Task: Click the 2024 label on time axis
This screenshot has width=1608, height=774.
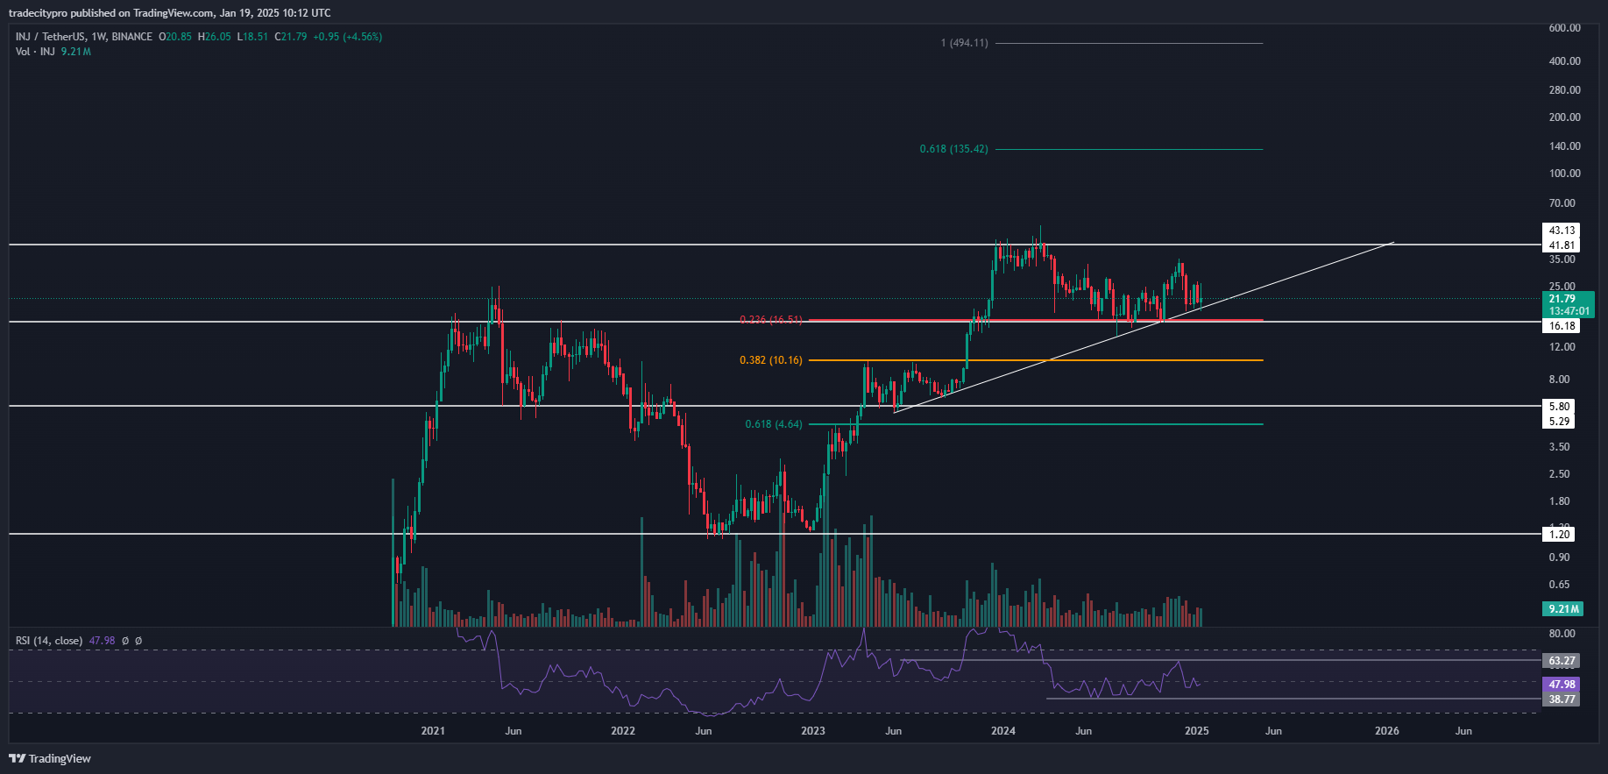Action: (1003, 731)
